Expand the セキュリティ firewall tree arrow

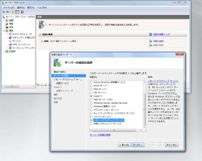[7, 37]
